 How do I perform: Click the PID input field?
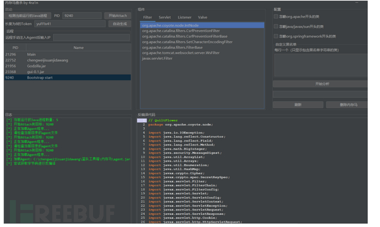[82, 16]
